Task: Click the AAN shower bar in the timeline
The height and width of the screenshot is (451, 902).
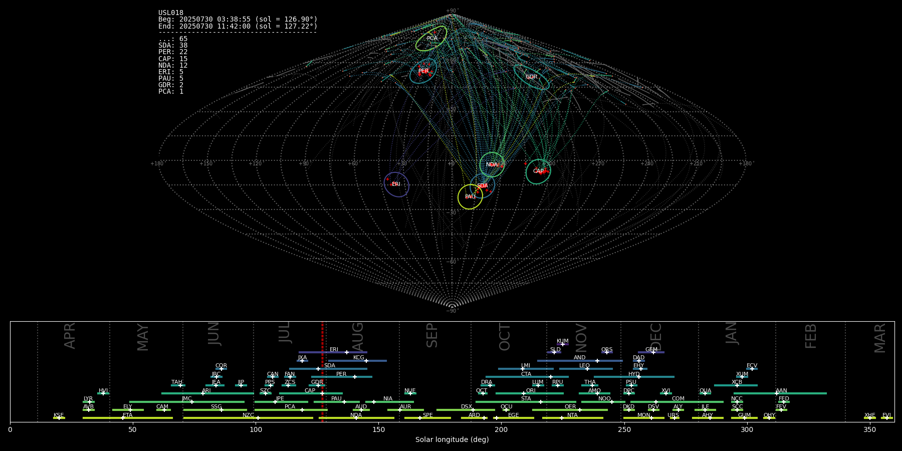Action: [780, 393]
